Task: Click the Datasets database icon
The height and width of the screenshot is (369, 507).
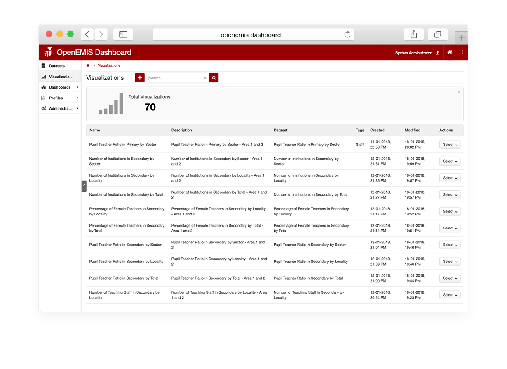Action: [x=44, y=66]
